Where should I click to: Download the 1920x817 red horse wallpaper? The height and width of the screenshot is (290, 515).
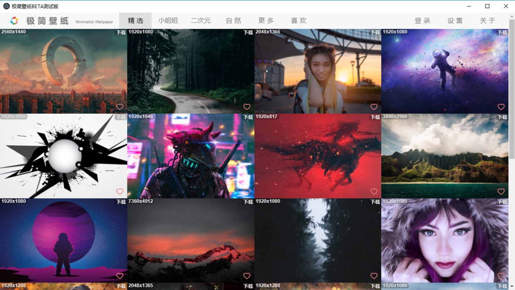[x=375, y=117]
